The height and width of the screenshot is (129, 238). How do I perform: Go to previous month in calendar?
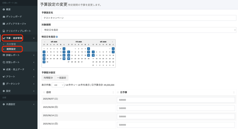click(45, 42)
